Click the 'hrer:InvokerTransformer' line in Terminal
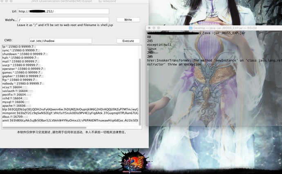This screenshot has height=174, width=282. [x=215, y=61]
